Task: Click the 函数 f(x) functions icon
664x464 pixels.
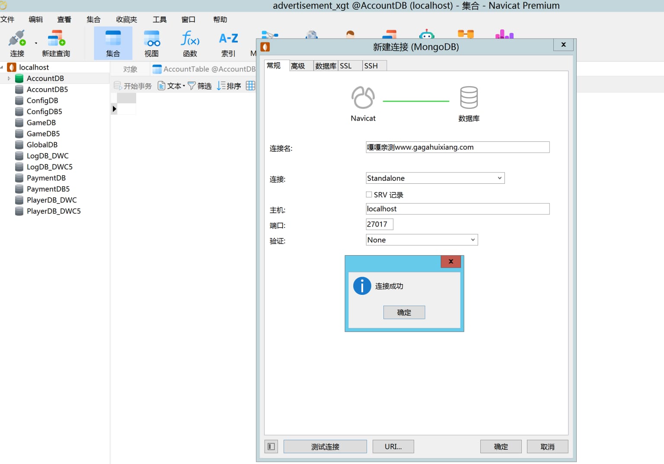Action: tap(190, 42)
